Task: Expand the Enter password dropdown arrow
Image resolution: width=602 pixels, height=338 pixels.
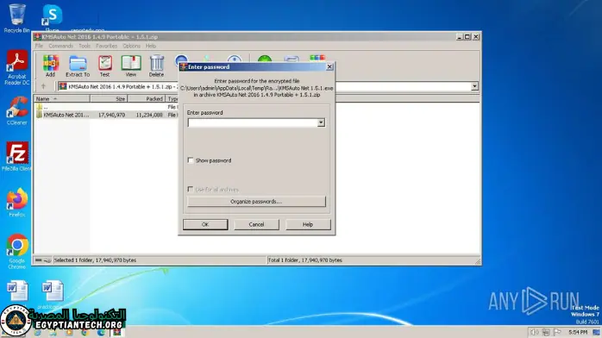Action: point(321,122)
